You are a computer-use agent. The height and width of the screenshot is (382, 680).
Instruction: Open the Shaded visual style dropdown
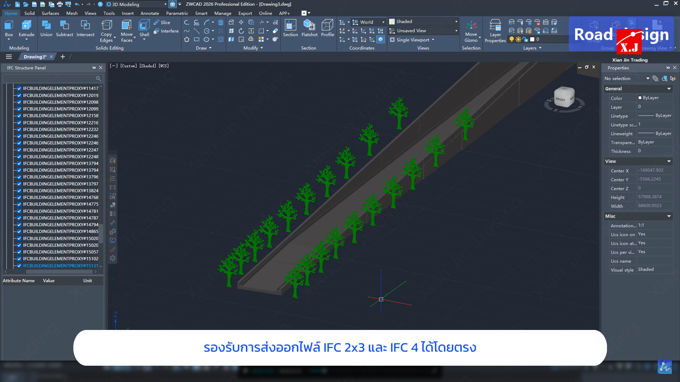[456, 22]
